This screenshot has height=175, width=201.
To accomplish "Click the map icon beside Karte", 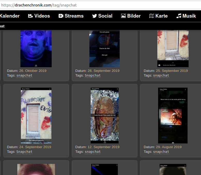I will pos(151,16).
